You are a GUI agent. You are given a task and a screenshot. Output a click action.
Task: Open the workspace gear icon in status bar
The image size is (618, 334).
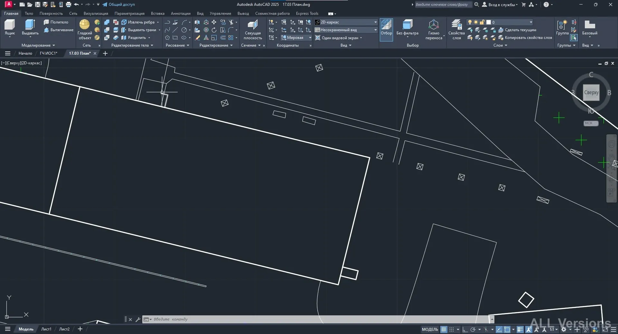pos(564,329)
